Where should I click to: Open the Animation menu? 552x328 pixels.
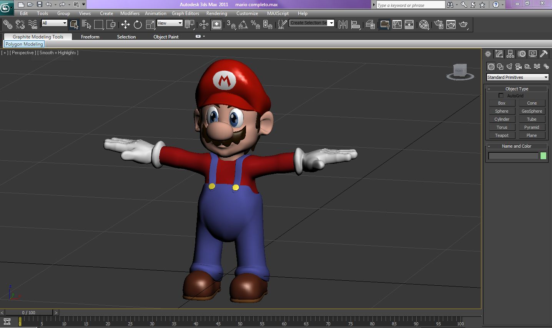coord(156,13)
